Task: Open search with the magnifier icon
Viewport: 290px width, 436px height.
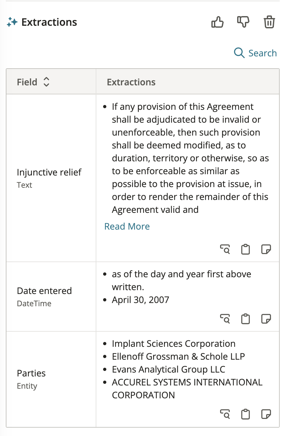Action: (x=239, y=52)
